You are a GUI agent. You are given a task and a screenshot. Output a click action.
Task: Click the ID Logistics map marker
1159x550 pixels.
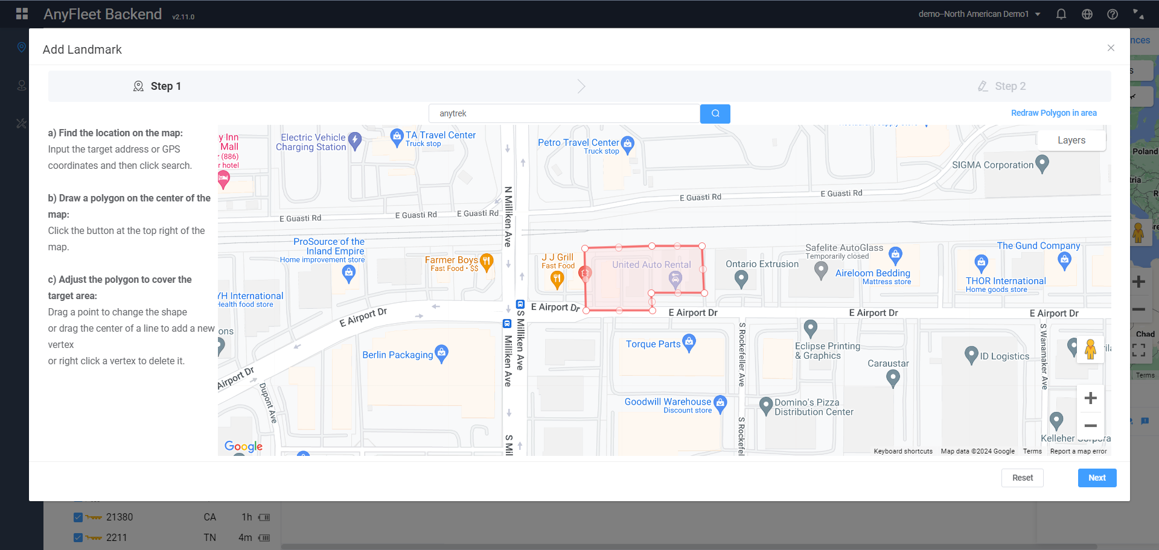[x=971, y=355]
